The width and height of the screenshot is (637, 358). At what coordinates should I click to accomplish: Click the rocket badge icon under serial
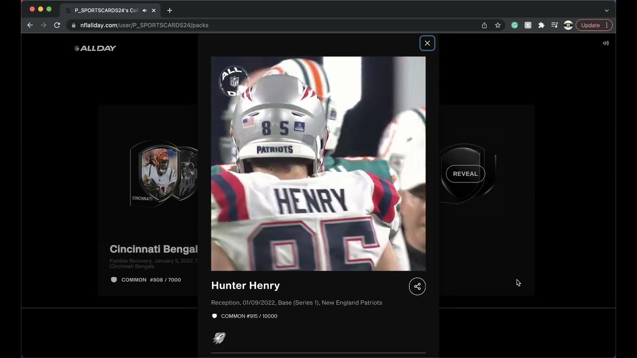(219, 339)
